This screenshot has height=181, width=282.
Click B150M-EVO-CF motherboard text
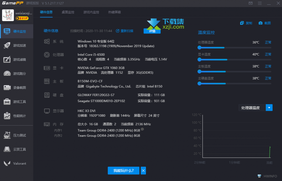coord(90,81)
